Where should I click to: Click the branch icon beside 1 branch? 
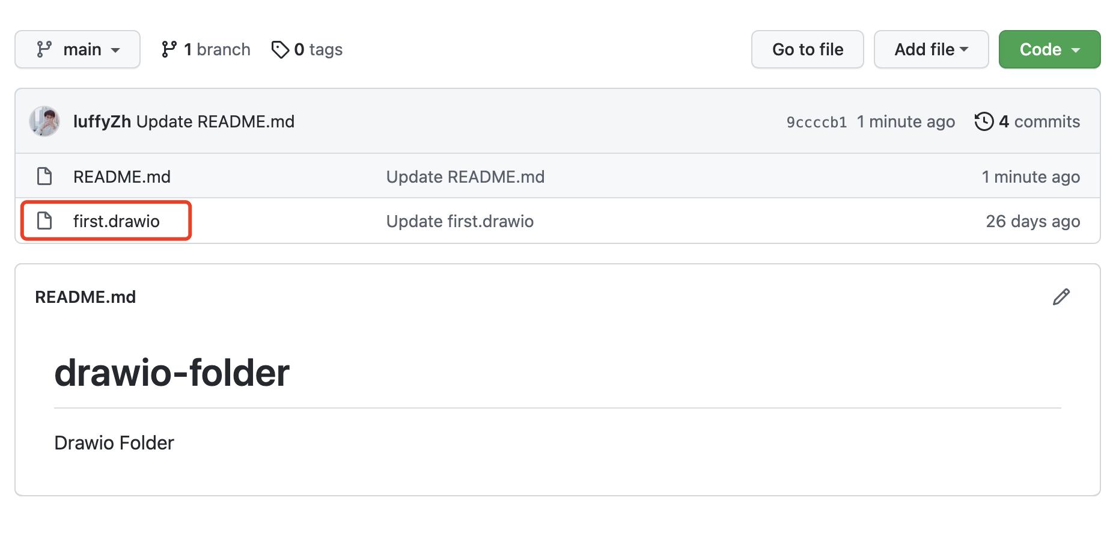(x=169, y=49)
